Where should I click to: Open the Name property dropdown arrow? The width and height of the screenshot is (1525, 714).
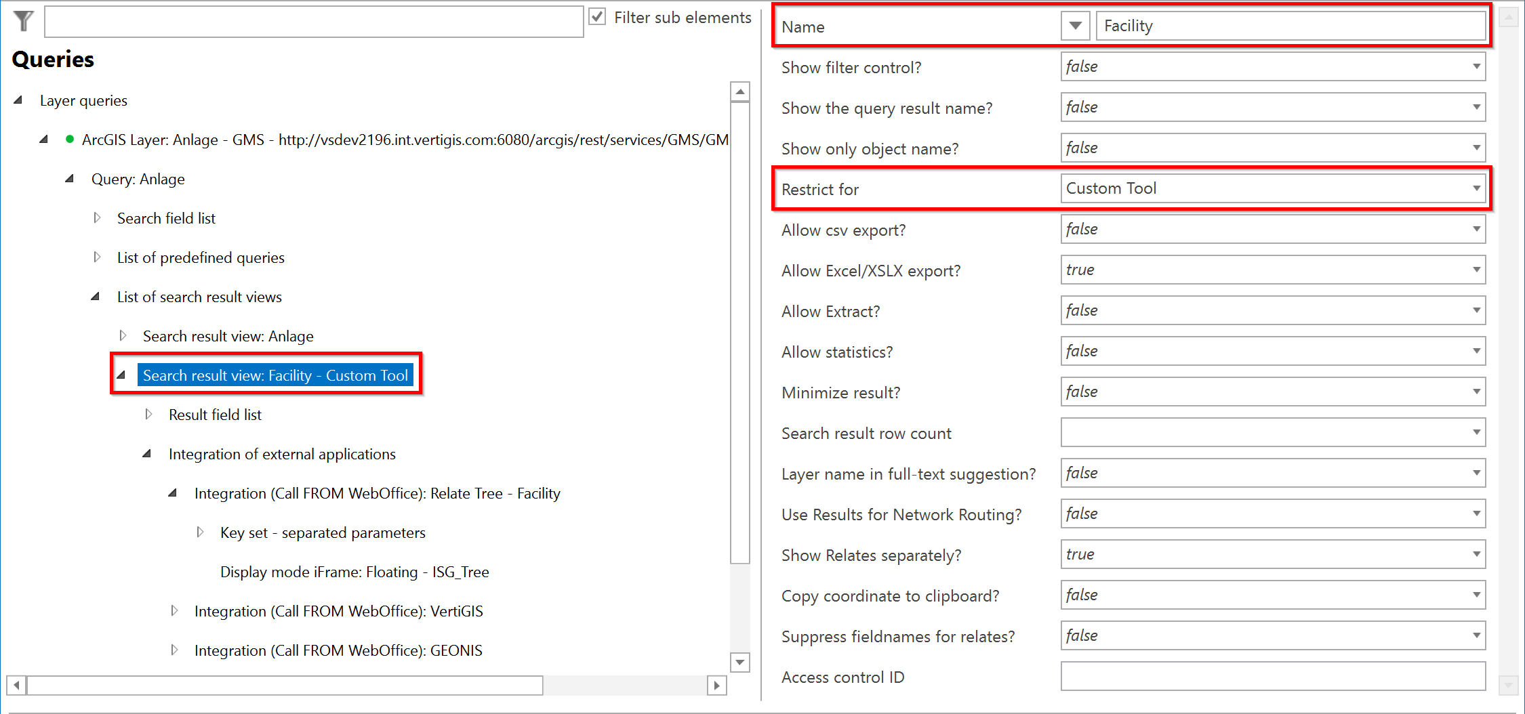click(x=1075, y=26)
